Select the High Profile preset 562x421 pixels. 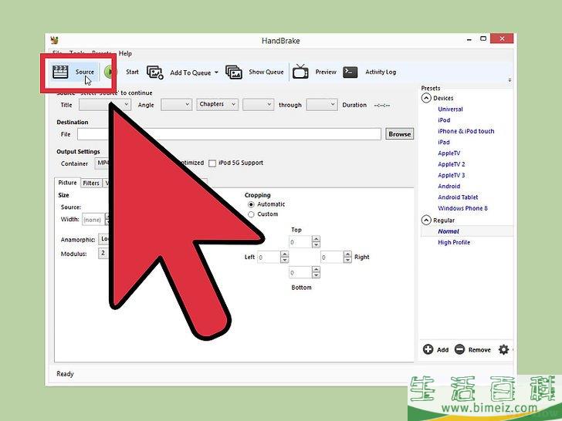(454, 242)
